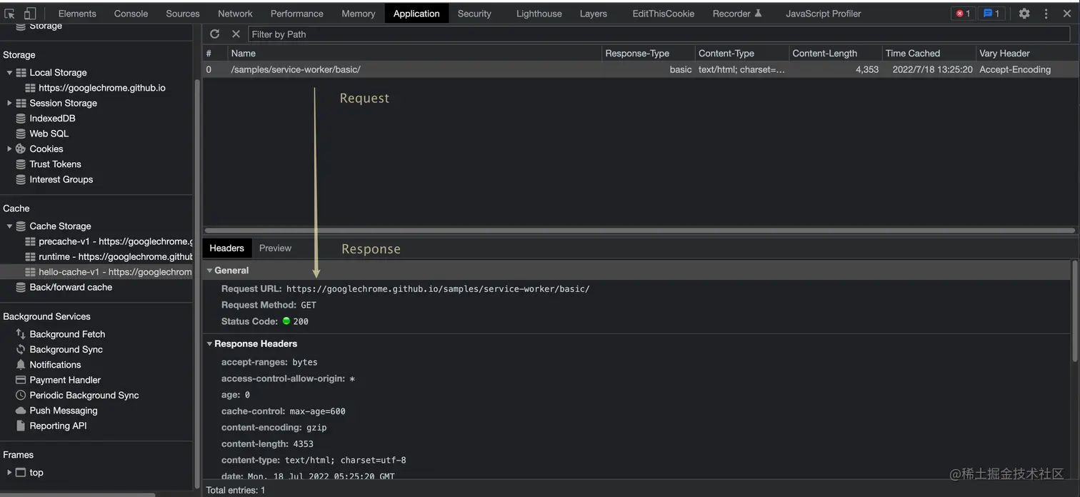Image resolution: width=1080 pixels, height=497 pixels.
Task: Select runtime cache entry
Action: pos(97,257)
